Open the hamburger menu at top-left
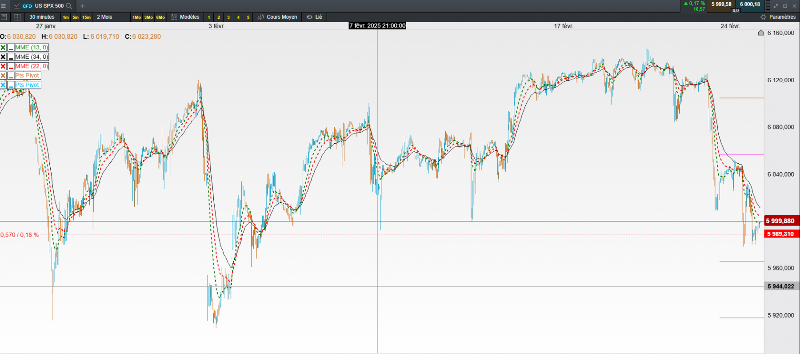Image resolution: width=800 pixels, height=354 pixels. [4, 6]
